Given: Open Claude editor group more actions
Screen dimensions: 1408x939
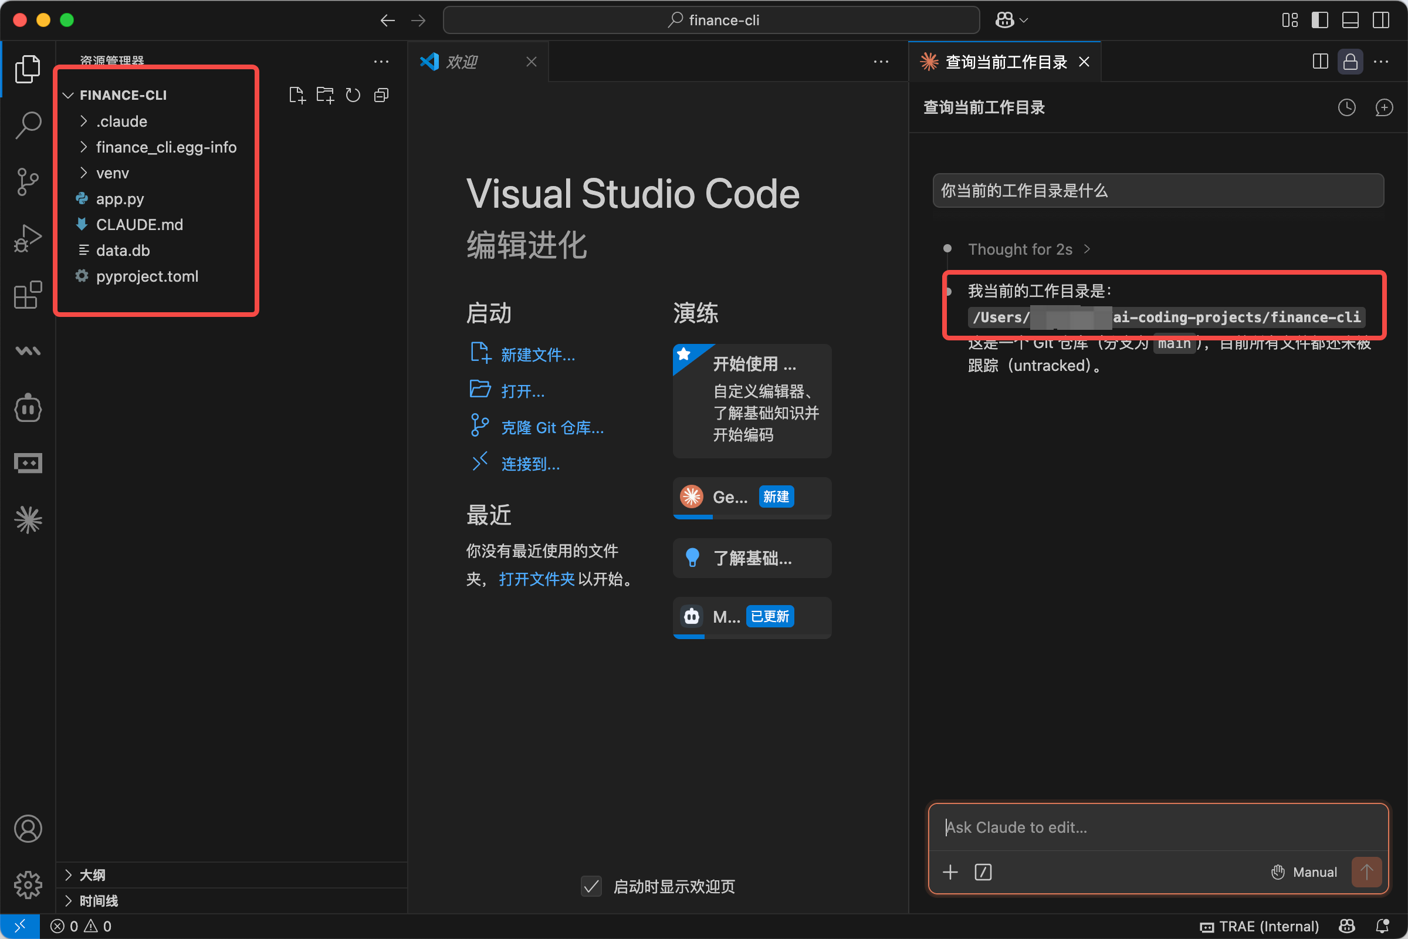Looking at the screenshot, I should pyautogui.click(x=1381, y=62).
